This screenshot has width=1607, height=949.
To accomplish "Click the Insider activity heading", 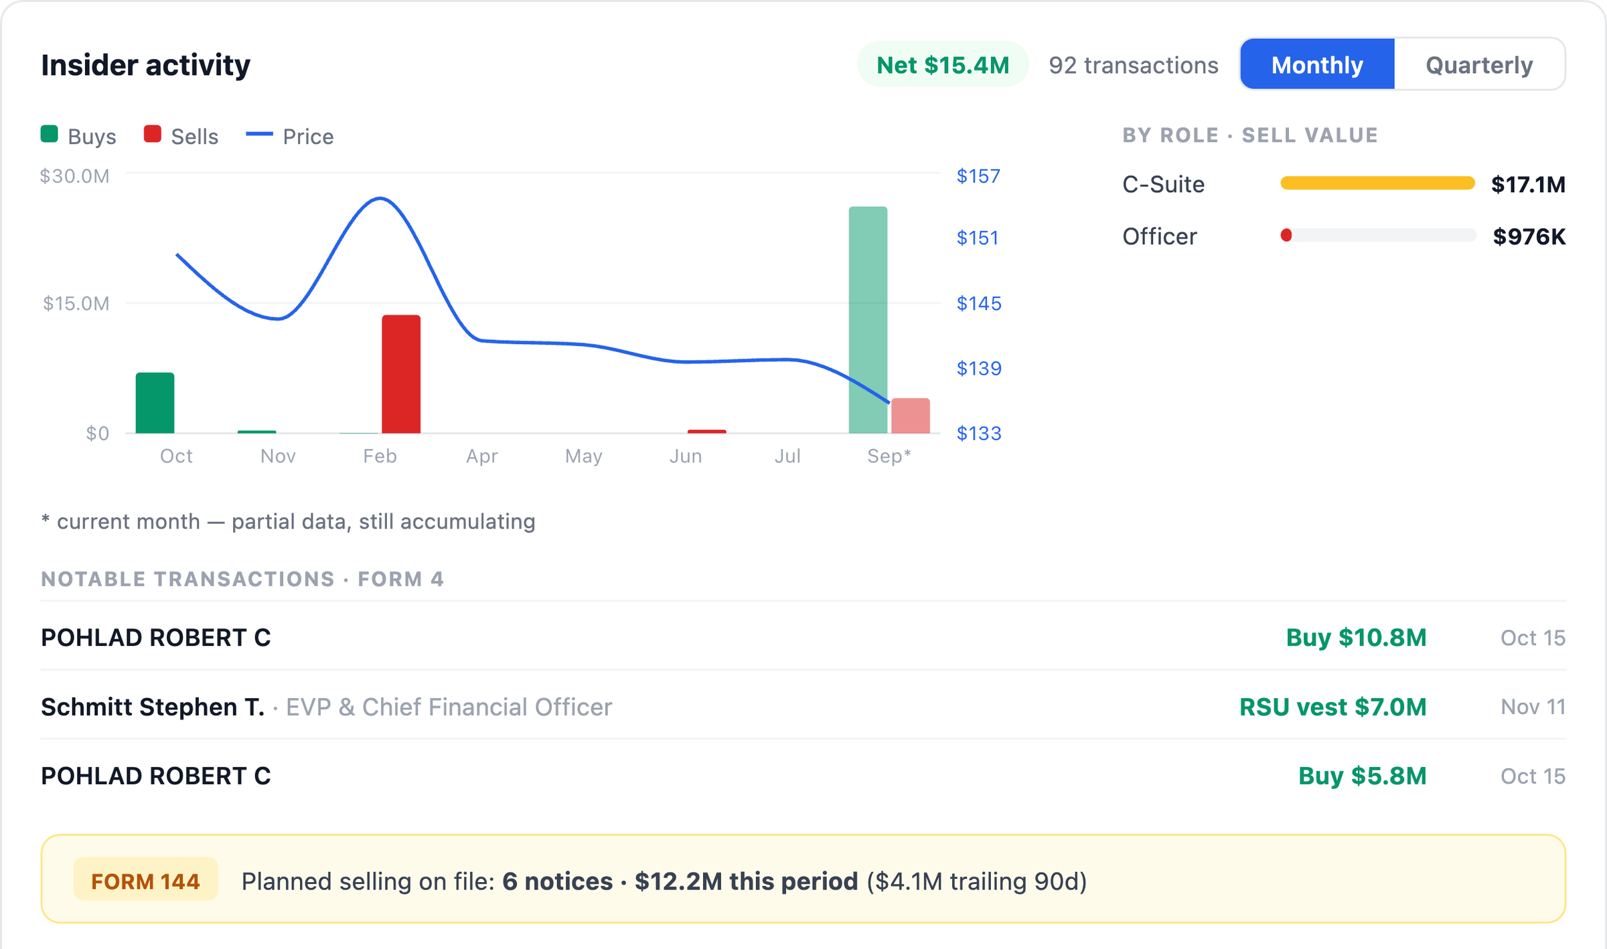I will [x=145, y=65].
